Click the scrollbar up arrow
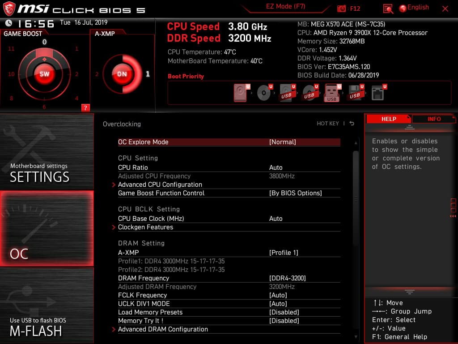Screen dimensions: 458x344 [356, 143]
